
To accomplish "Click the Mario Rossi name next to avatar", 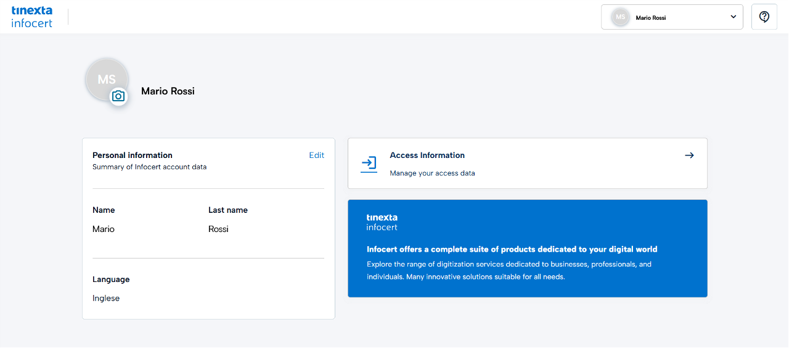I will tap(168, 91).
